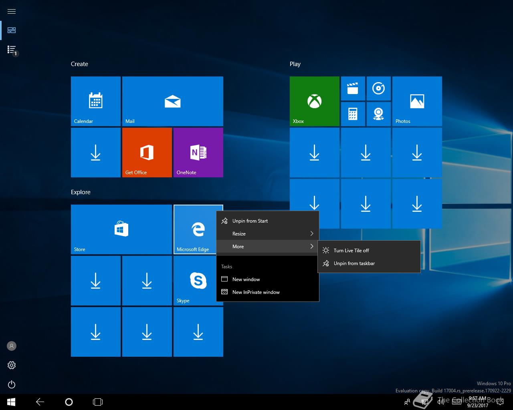
Task: Click the Create group header
Action: [x=79, y=64]
